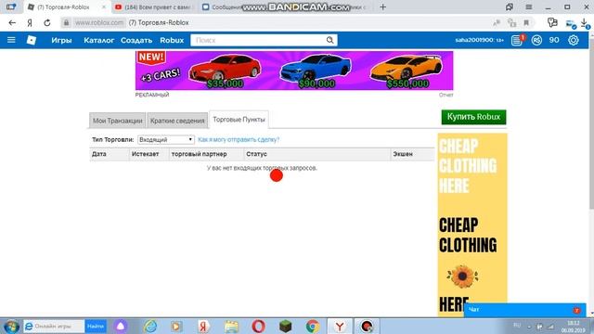
Task: Click the Найти taskbar search button
Action: [x=96, y=326]
